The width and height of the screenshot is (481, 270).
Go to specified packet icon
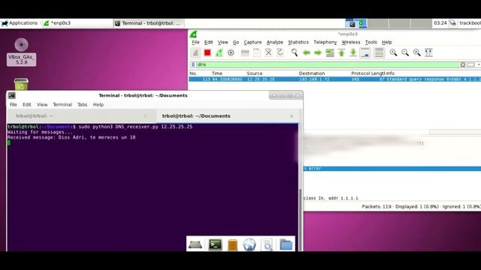tap(330, 52)
